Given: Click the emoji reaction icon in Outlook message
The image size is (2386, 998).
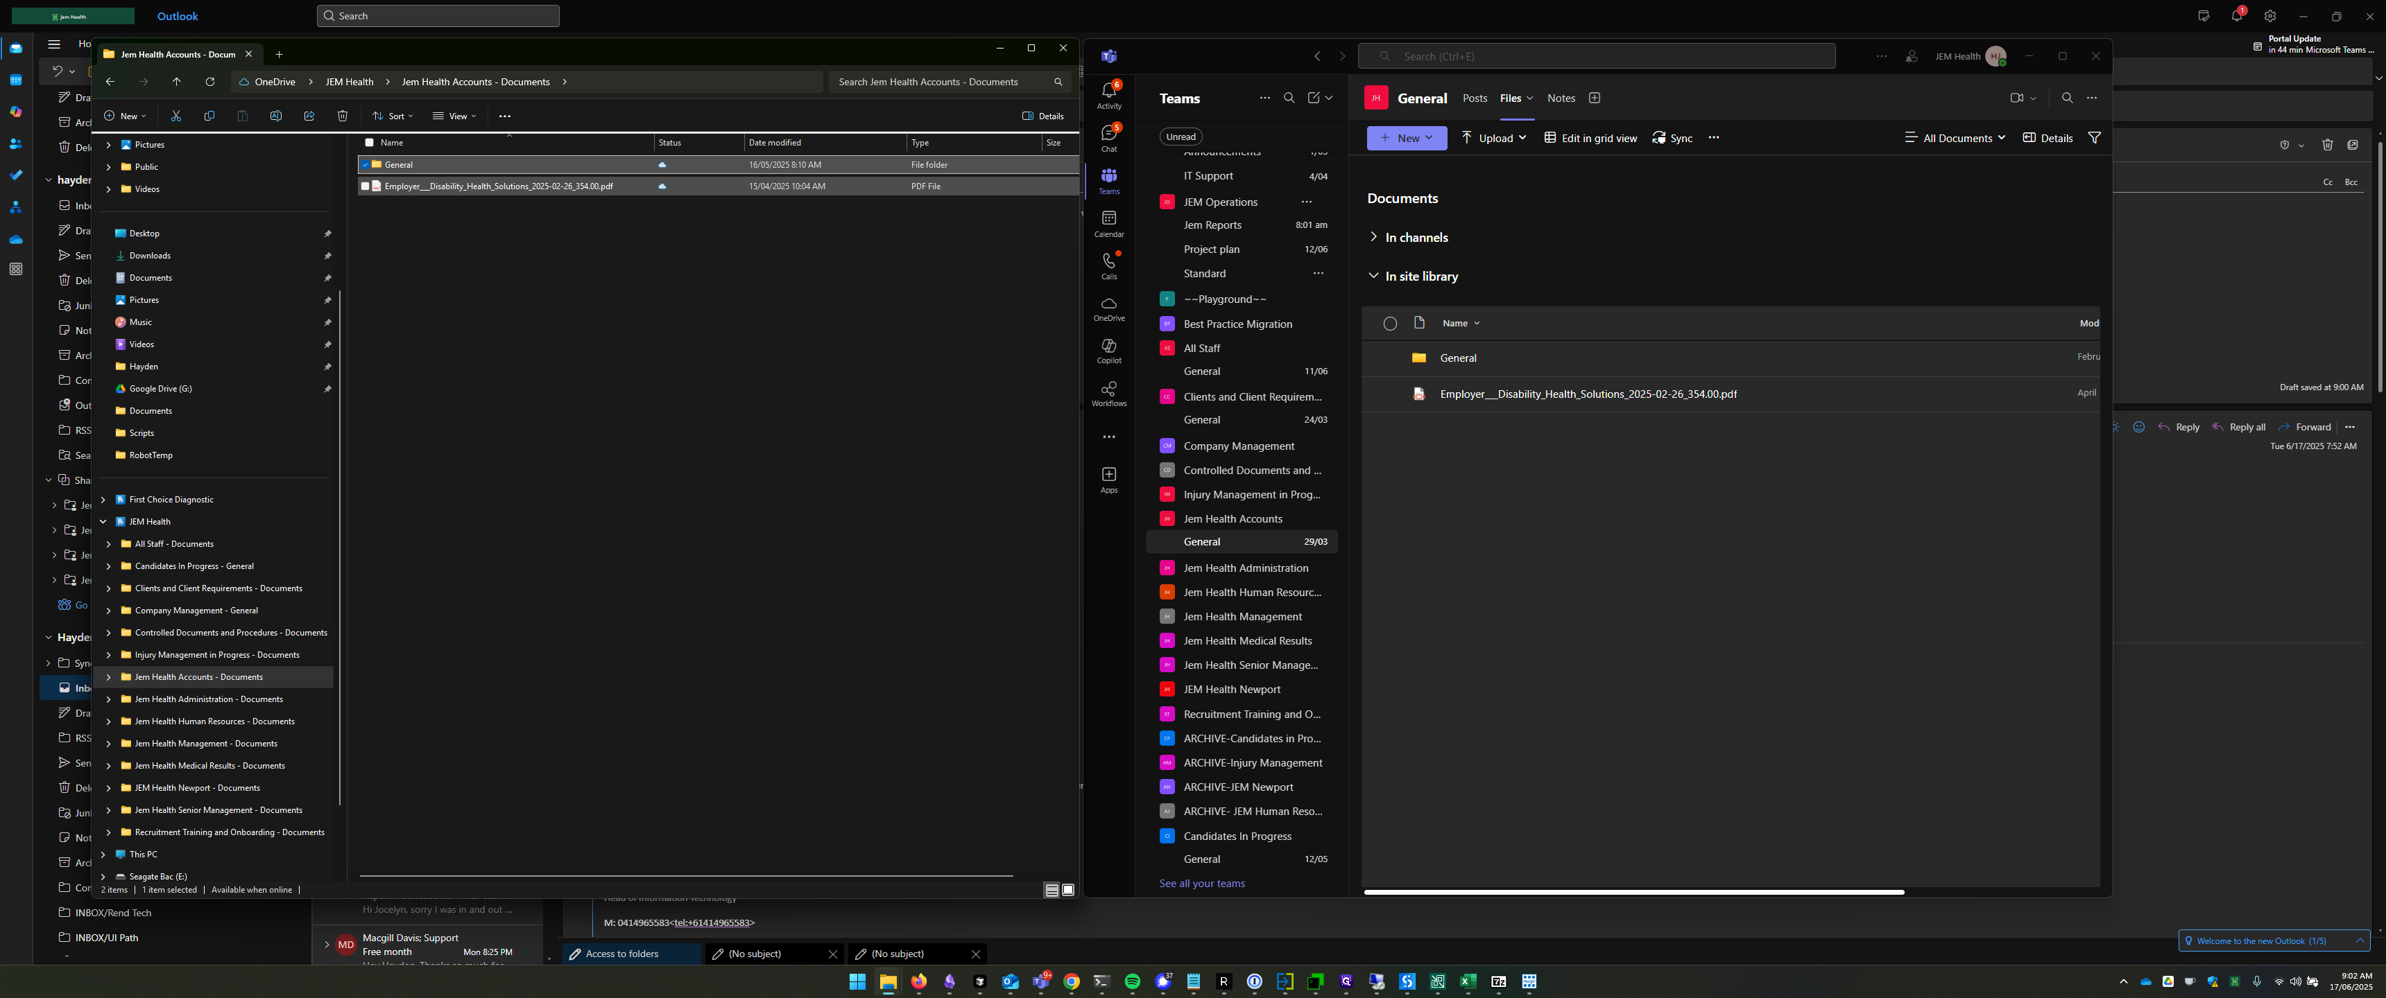Looking at the screenshot, I should tap(2138, 427).
